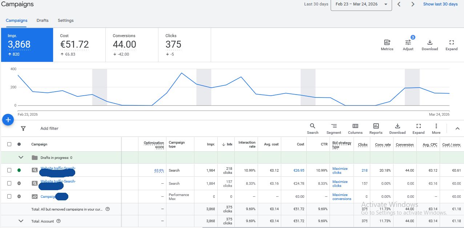
Task: Go to the previous date range
Action: point(399,4)
